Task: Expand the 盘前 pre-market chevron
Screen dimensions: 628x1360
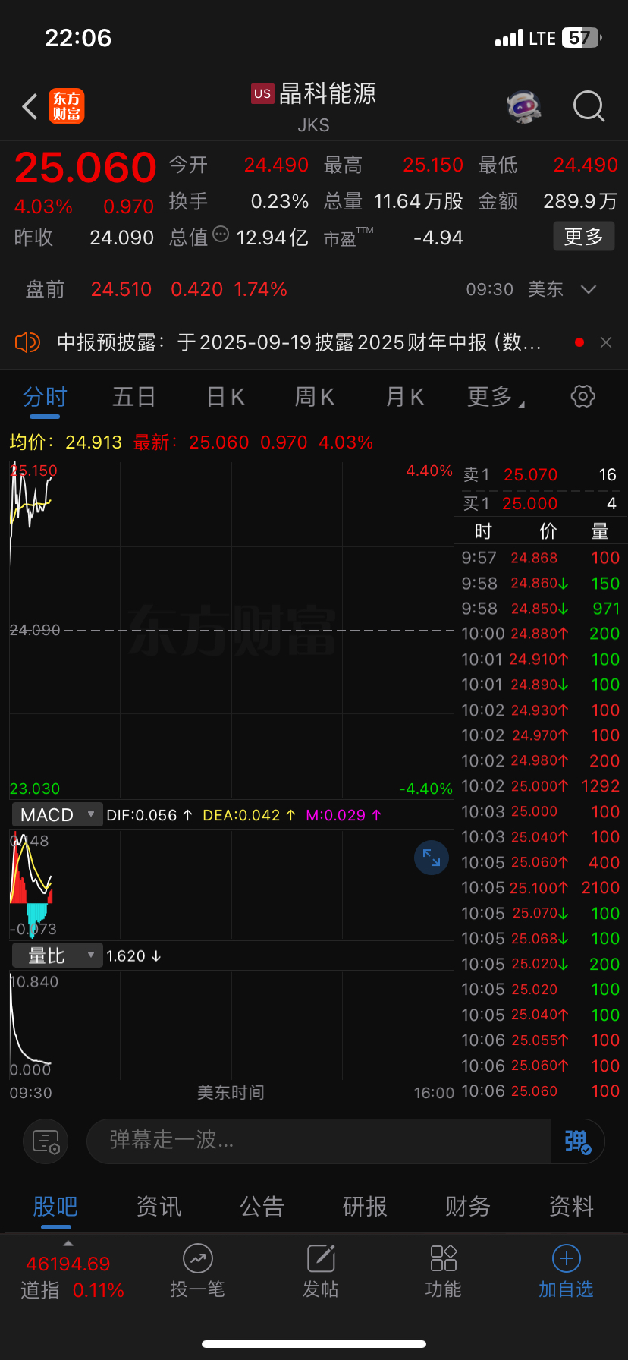Action: [588, 289]
